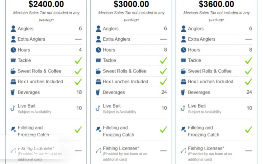This screenshot has width=263, height=164.
Task: Select the $2400.00 price heading
Action: click(46, 4)
